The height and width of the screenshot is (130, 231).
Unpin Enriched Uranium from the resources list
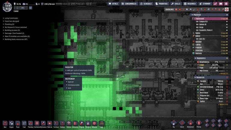point(227,87)
